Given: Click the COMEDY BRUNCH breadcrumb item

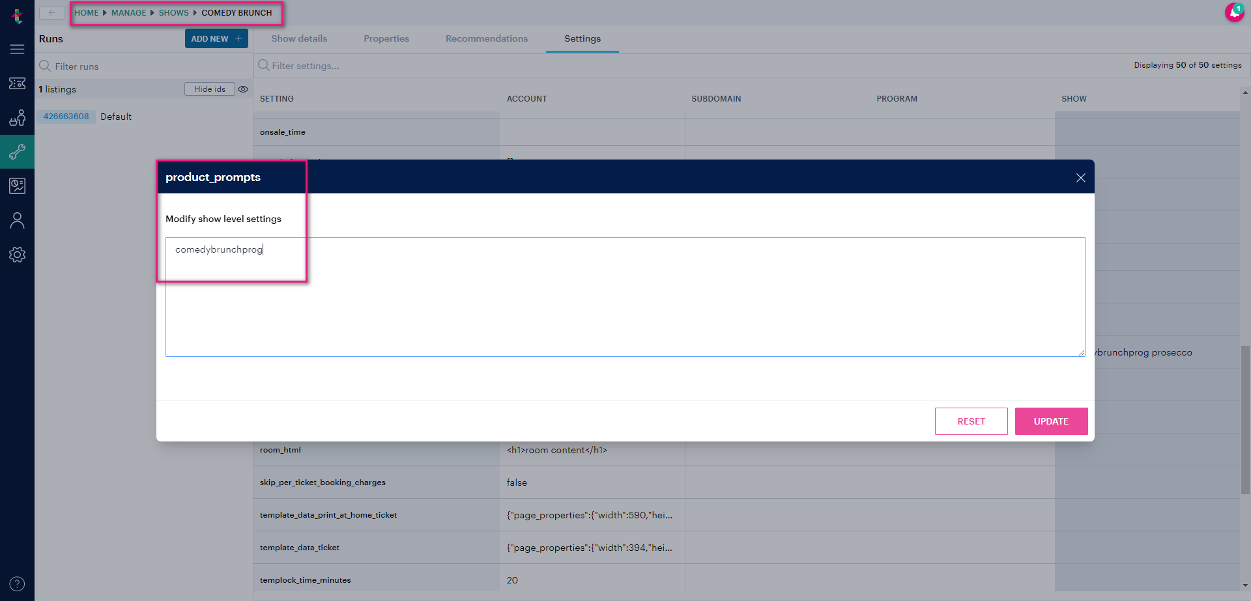Looking at the screenshot, I should pyautogui.click(x=237, y=12).
